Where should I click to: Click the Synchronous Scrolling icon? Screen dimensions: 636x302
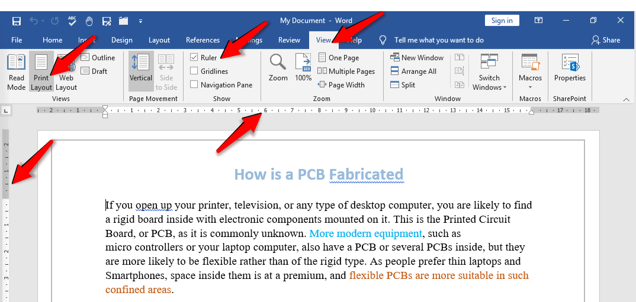pos(460,72)
